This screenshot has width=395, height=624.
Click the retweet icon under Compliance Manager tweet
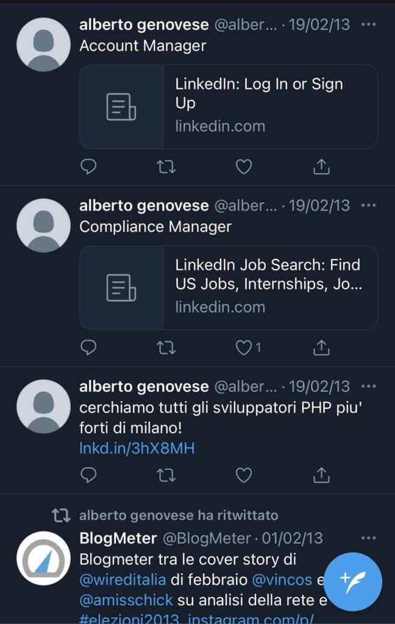pyautogui.click(x=166, y=347)
